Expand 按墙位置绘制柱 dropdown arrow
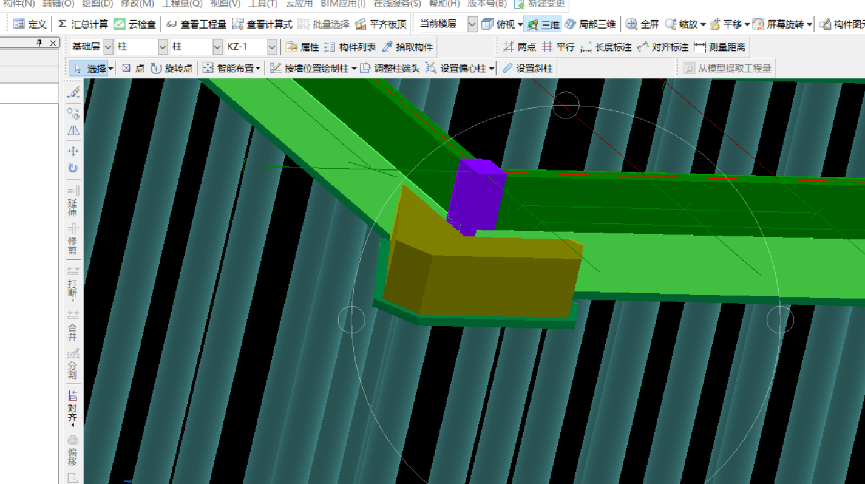The image size is (865, 484). click(354, 69)
